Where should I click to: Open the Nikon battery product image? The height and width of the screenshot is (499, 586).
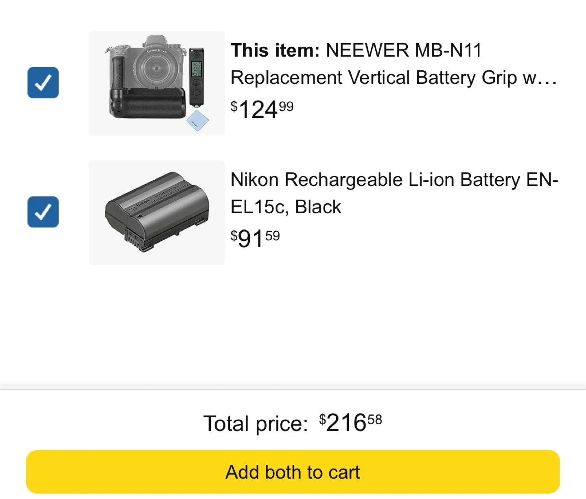[x=157, y=212]
